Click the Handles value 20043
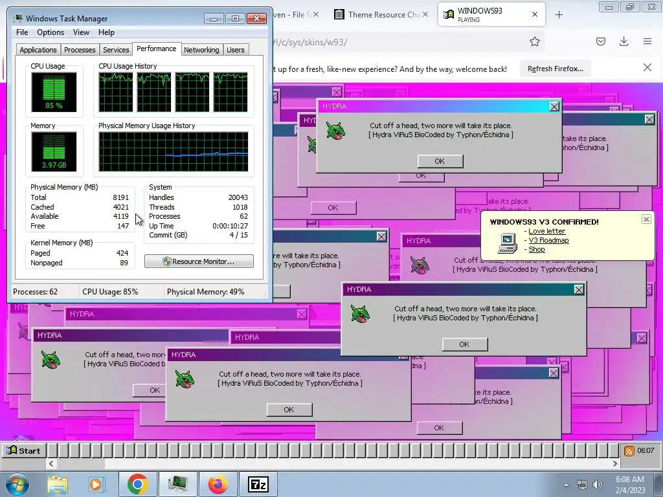 pyautogui.click(x=238, y=197)
